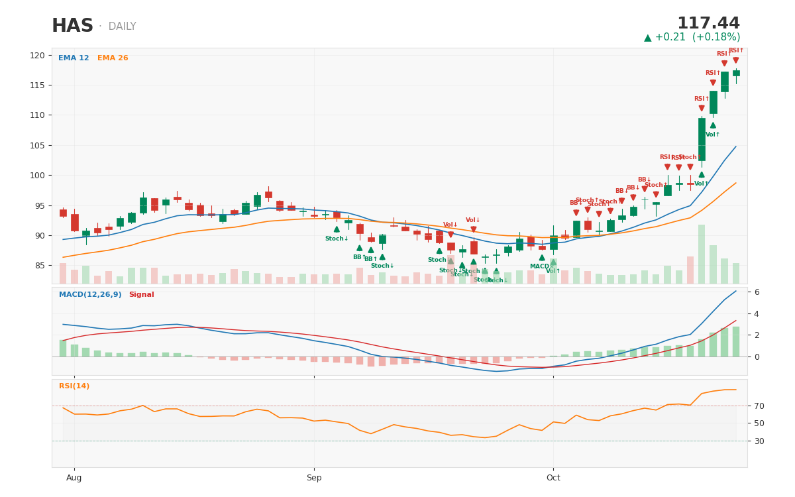The height and width of the screenshot is (497, 795).
Task: Click the last price 117.44
Action: [x=708, y=24]
